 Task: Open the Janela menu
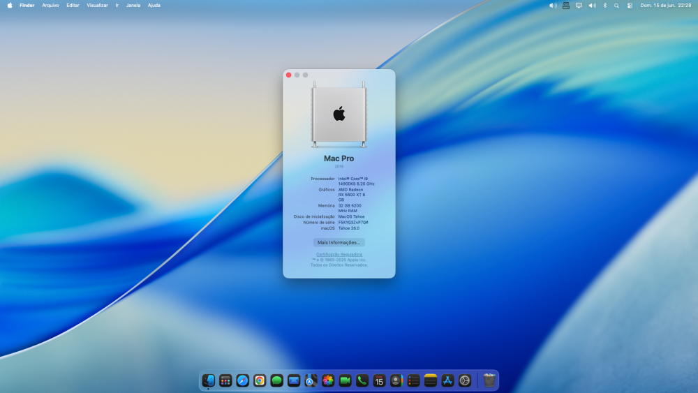coord(133,6)
